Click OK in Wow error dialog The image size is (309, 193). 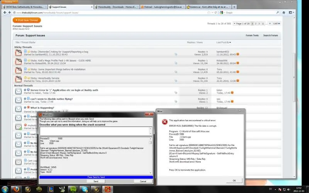click(234, 181)
